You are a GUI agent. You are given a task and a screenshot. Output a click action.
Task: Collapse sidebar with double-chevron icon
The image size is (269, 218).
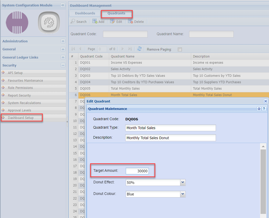point(63,5)
